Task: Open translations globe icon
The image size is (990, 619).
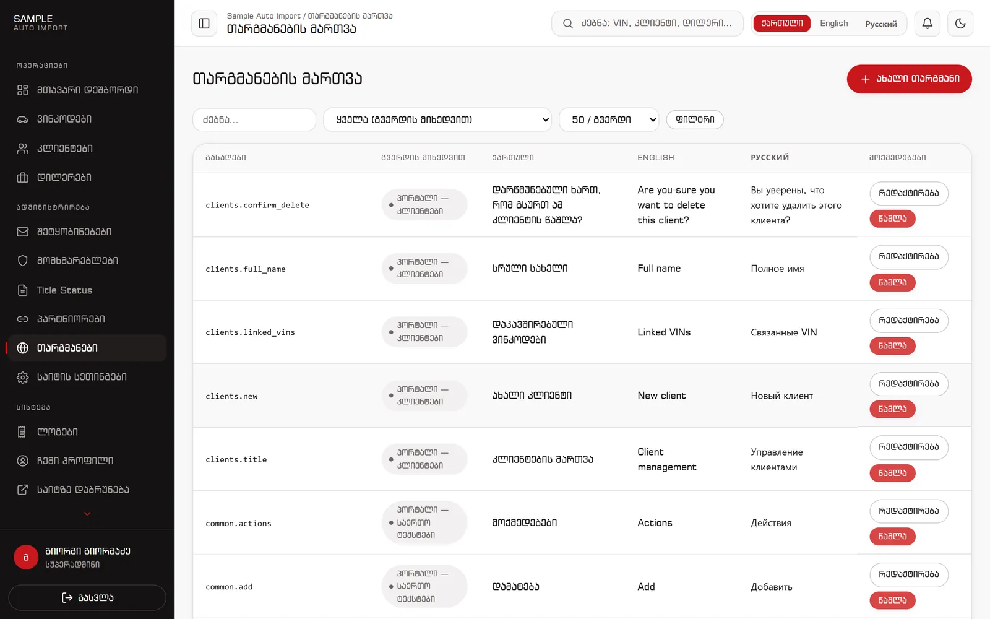Action: 23,348
